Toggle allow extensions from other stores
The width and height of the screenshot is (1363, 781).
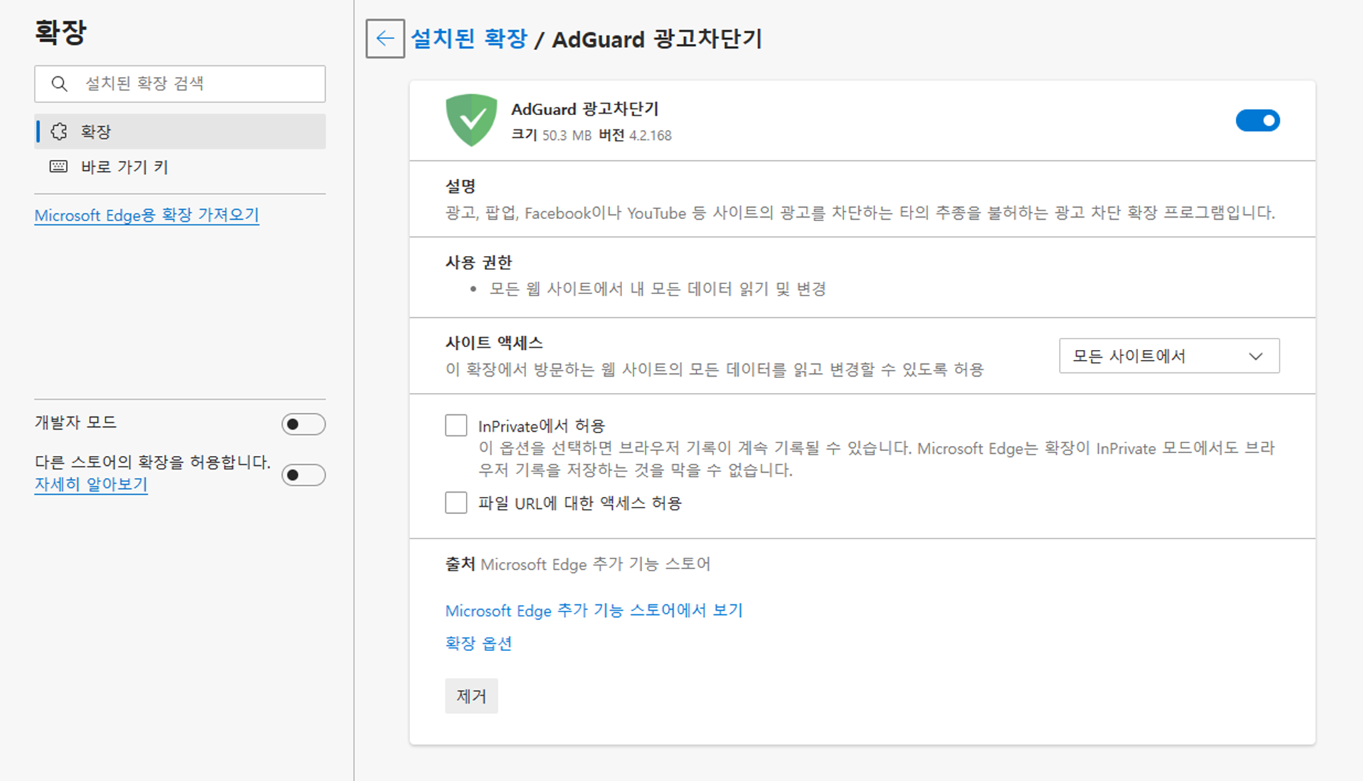(x=303, y=474)
